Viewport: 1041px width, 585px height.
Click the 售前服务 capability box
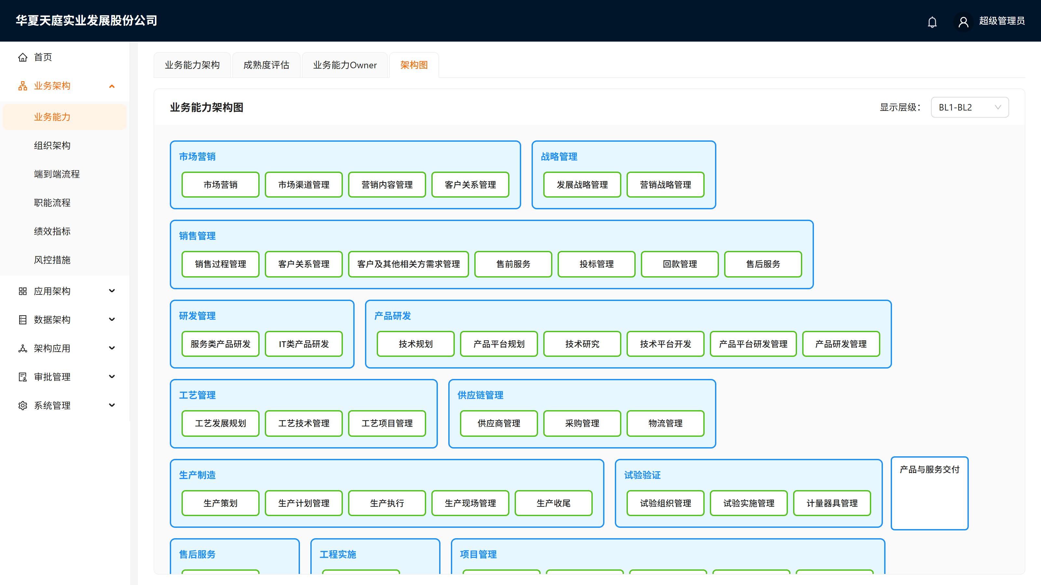[x=513, y=265]
